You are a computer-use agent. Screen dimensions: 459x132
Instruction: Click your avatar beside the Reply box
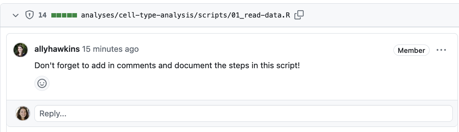point(23,113)
